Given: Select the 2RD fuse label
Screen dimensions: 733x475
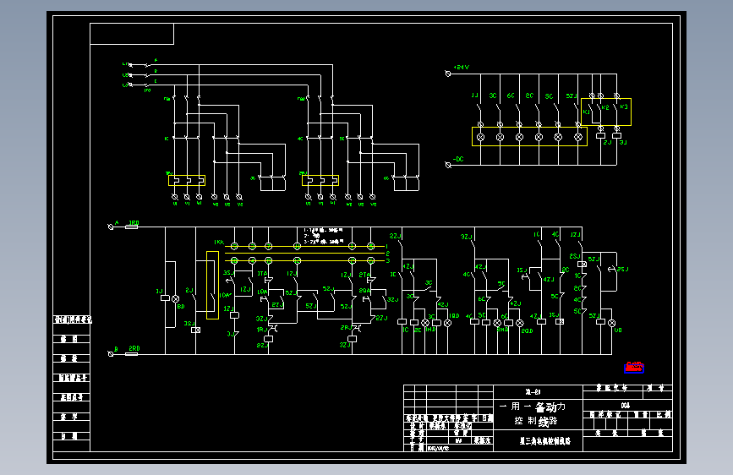Looking at the screenshot, I should pos(134,348).
